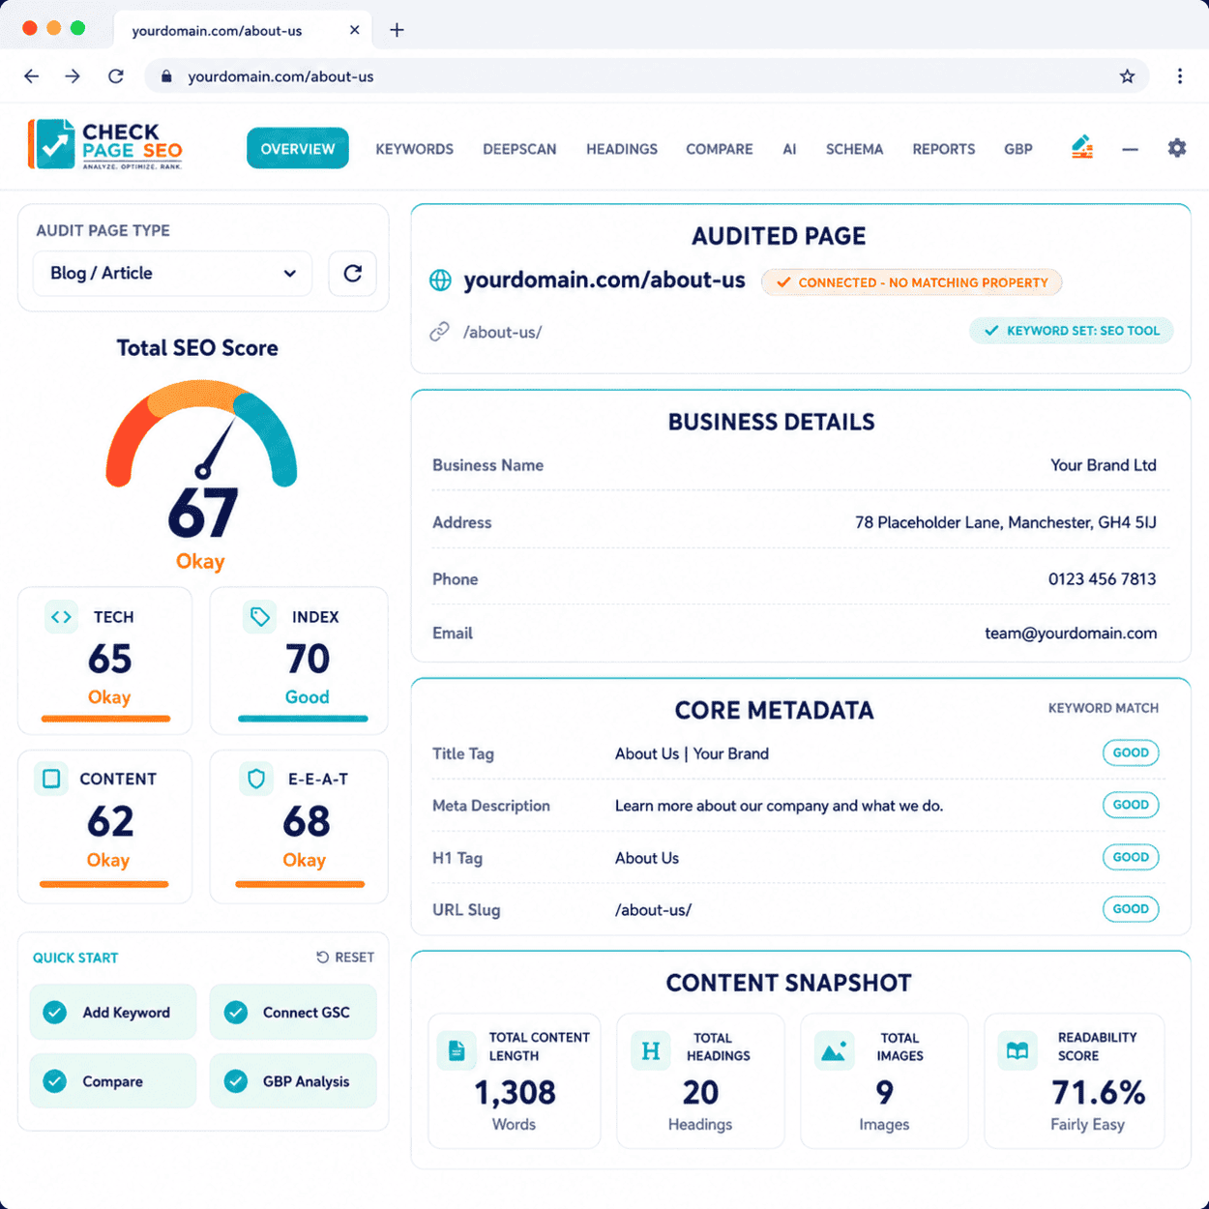Viewport: 1209px width, 1209px height.
Task: Click the book icon in Readability Score
Action: tap(1017, 1050)
